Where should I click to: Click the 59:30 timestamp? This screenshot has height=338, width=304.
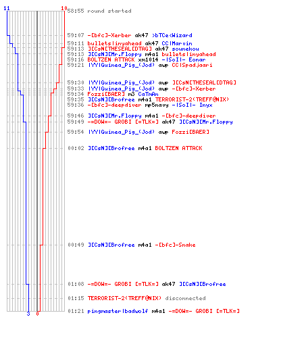click(76, 82)
